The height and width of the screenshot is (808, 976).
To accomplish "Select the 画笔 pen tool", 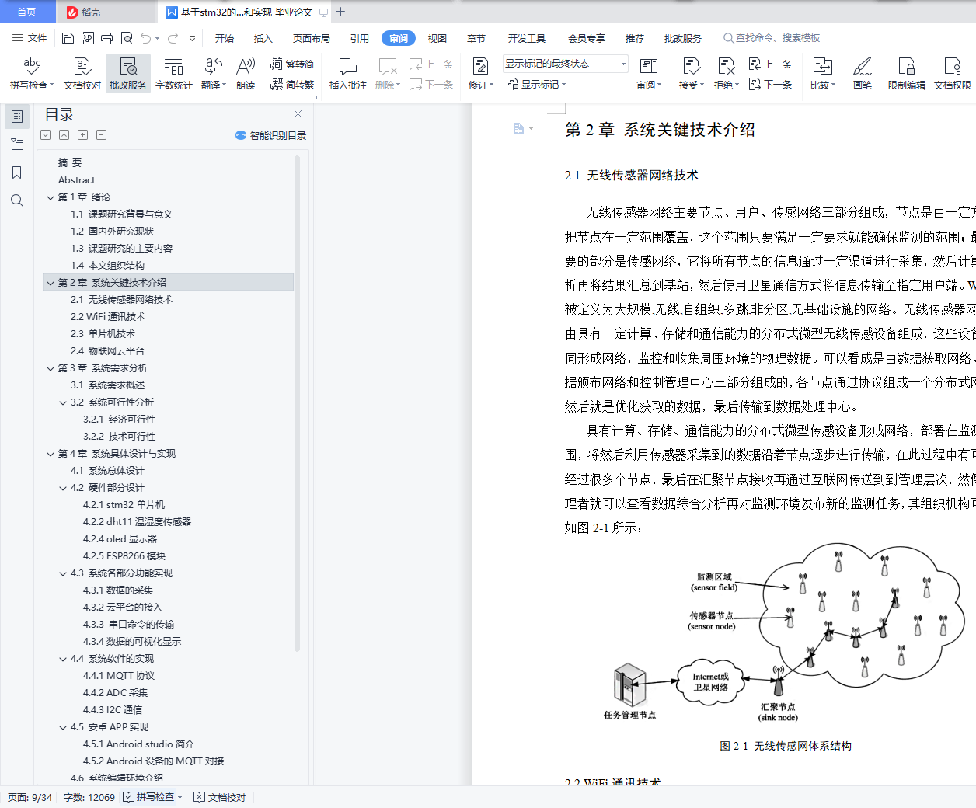I will pyautogui.click(x=862, y=74).
